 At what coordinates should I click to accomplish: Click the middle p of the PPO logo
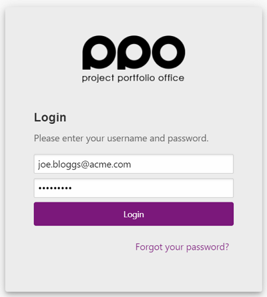click(x=133, y=53)
